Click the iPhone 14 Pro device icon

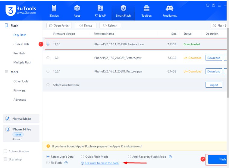(x=8, y=129)
